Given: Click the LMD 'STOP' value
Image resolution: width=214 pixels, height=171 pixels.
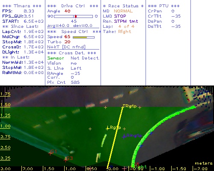Looking at the screenshot, I should coord(120,16).
